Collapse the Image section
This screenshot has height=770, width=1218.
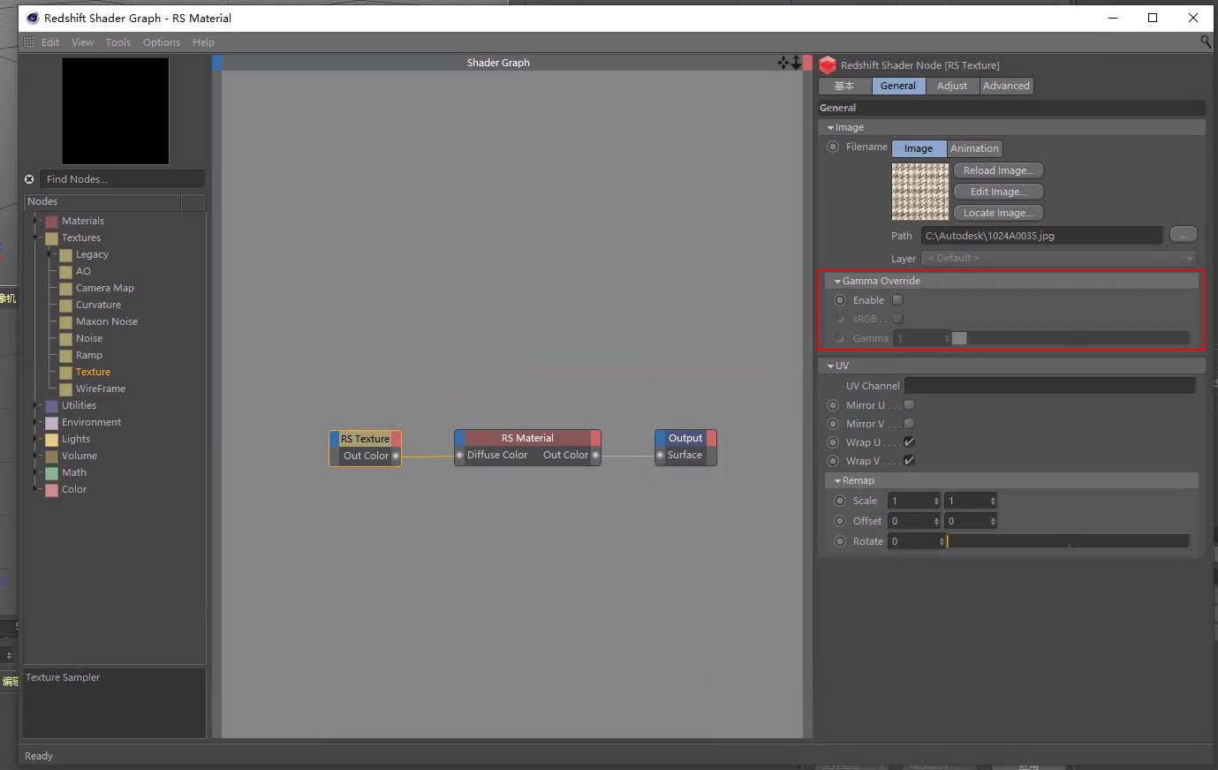point(830,128)
